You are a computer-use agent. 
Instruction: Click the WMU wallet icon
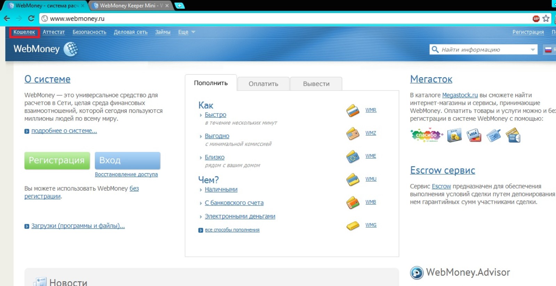[x=353, y=179]
